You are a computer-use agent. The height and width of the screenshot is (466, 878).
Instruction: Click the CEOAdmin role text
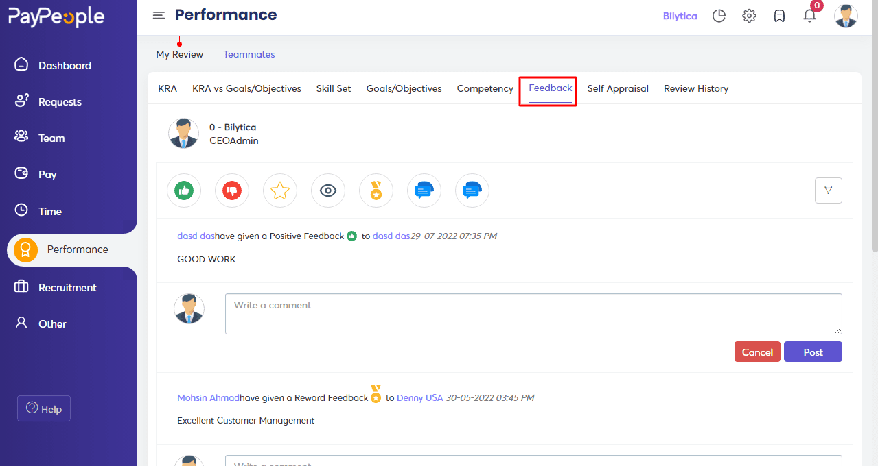click(234, 140)
